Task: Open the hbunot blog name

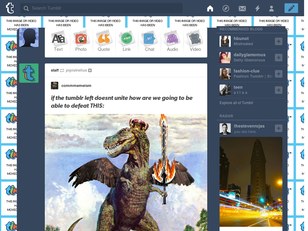Action: coord(241,38)
